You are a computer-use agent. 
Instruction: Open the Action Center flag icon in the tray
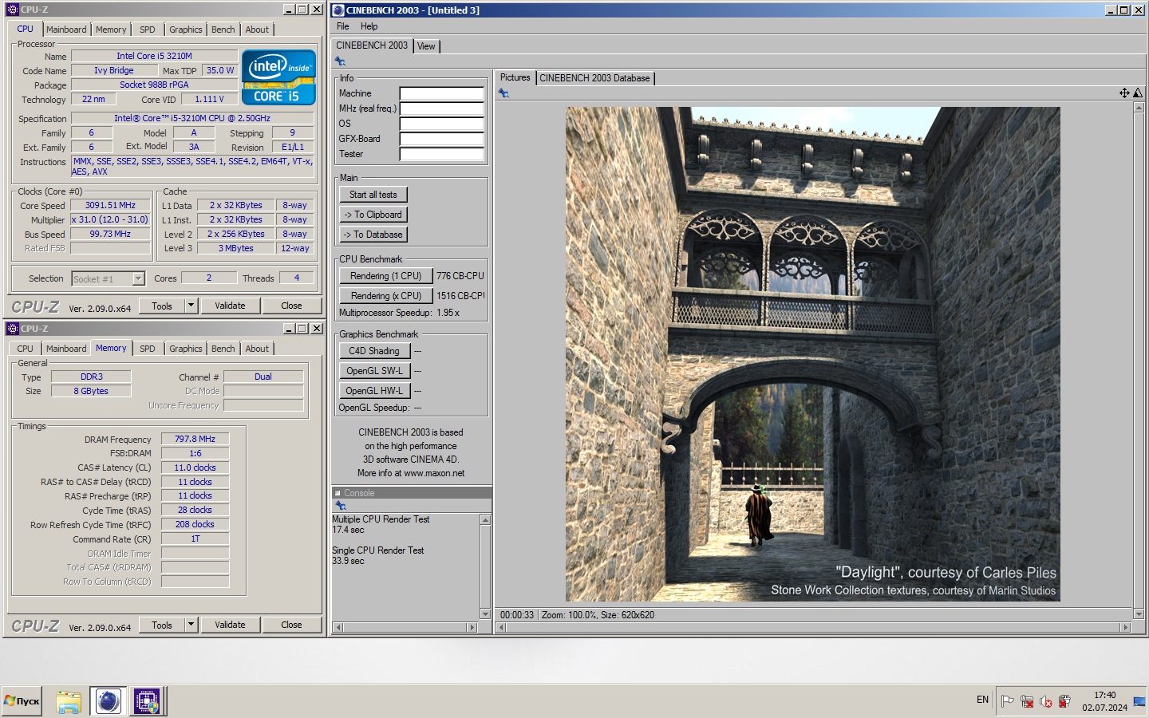point(1008,701)
